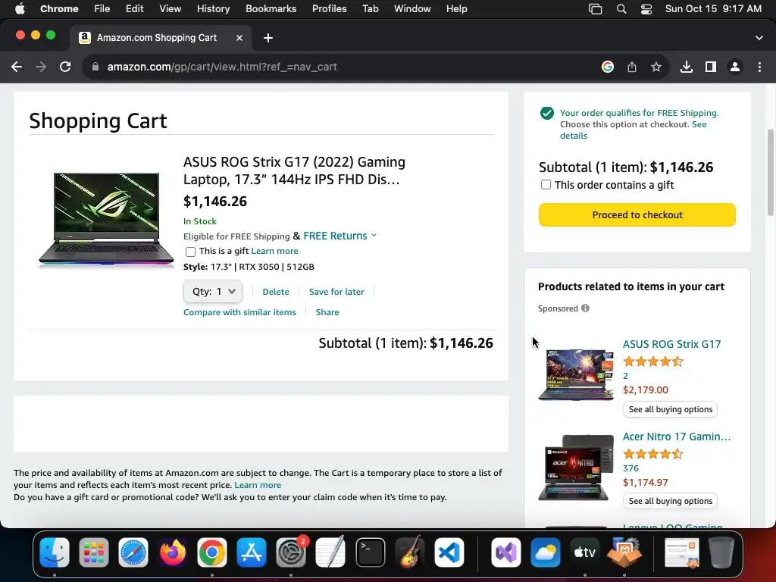Viewport: 776px width, 582px height.
Task: Click Save for later link
Action: (336, 292)
